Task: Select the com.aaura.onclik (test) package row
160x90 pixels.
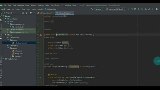Action: pyautogui.click(x=19, y=32)
